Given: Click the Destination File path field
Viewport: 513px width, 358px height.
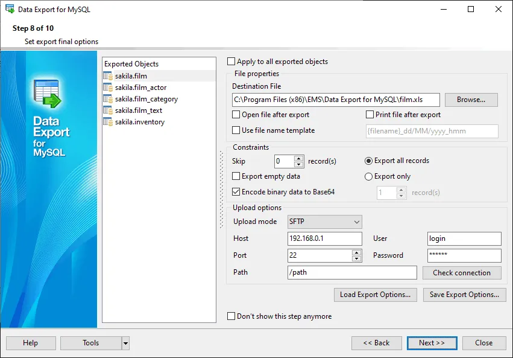Looking at the screenshot, I should click(x=336, y=100).
